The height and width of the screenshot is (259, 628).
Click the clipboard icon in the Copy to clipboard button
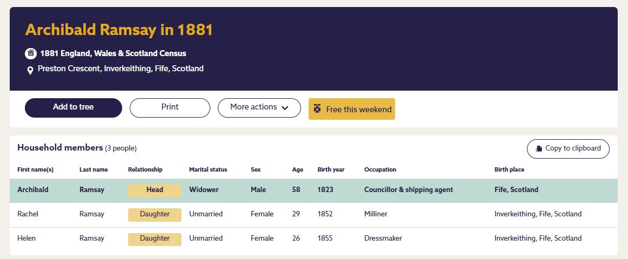click(x=539, y=149)
